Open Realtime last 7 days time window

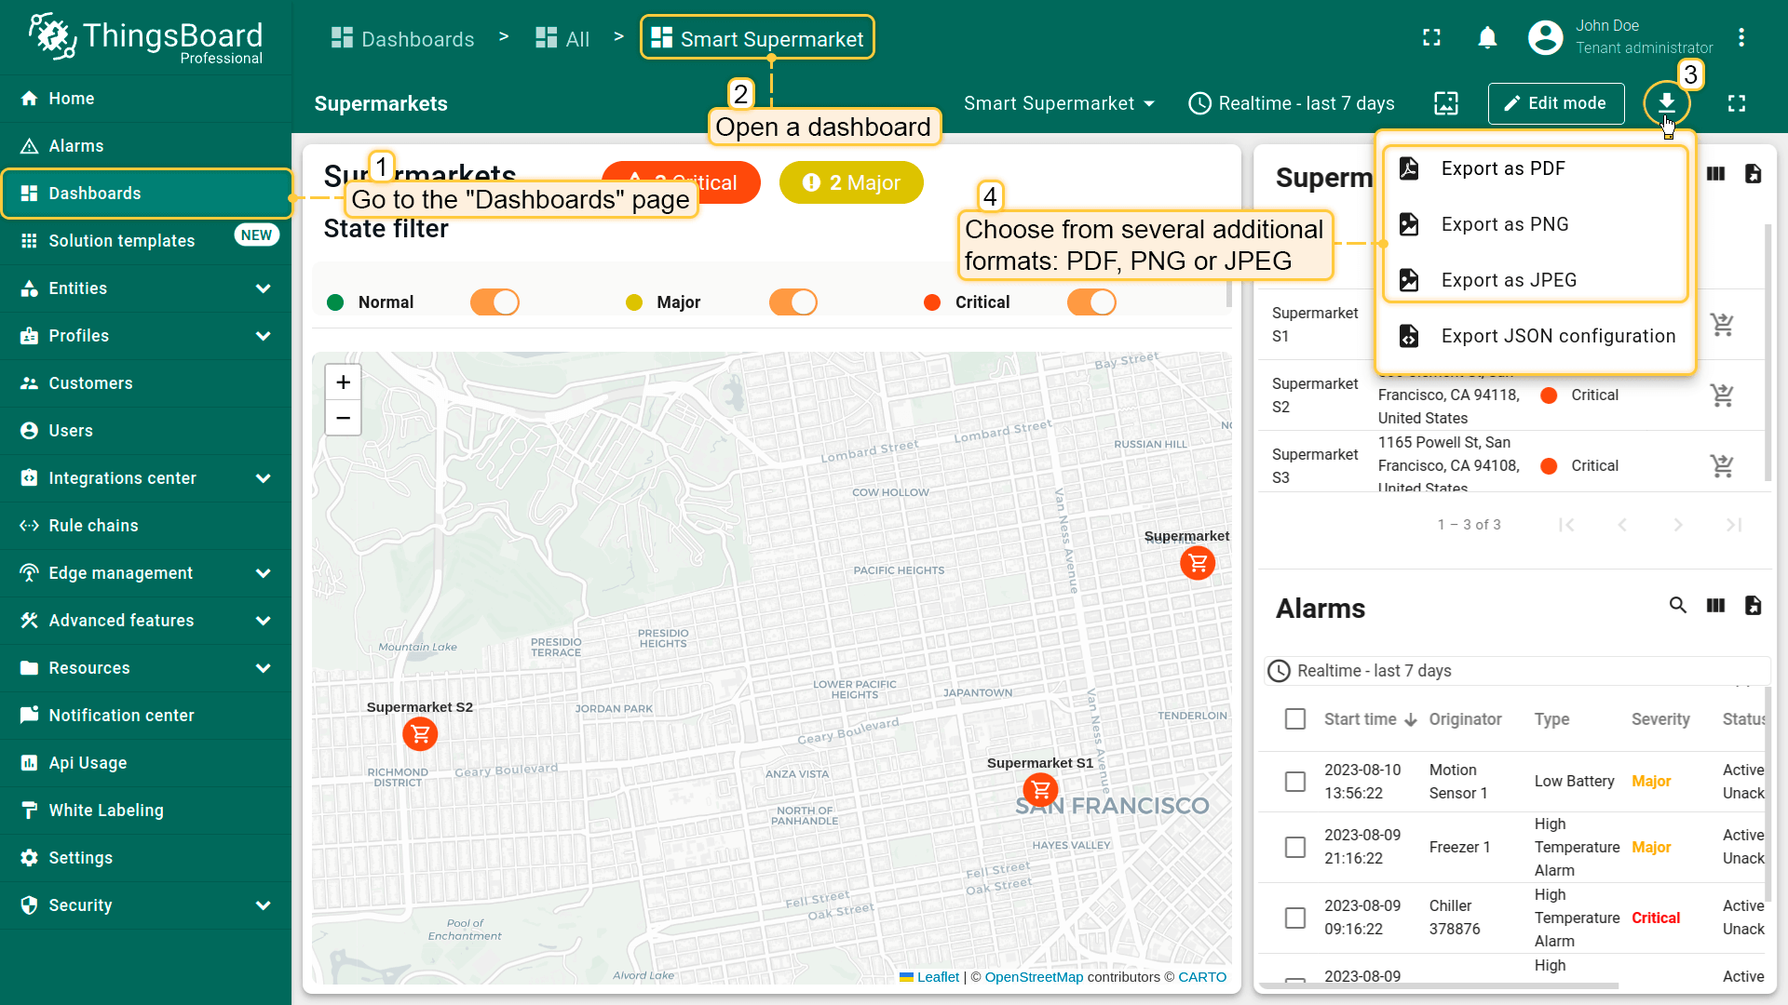coord(1292,103)
